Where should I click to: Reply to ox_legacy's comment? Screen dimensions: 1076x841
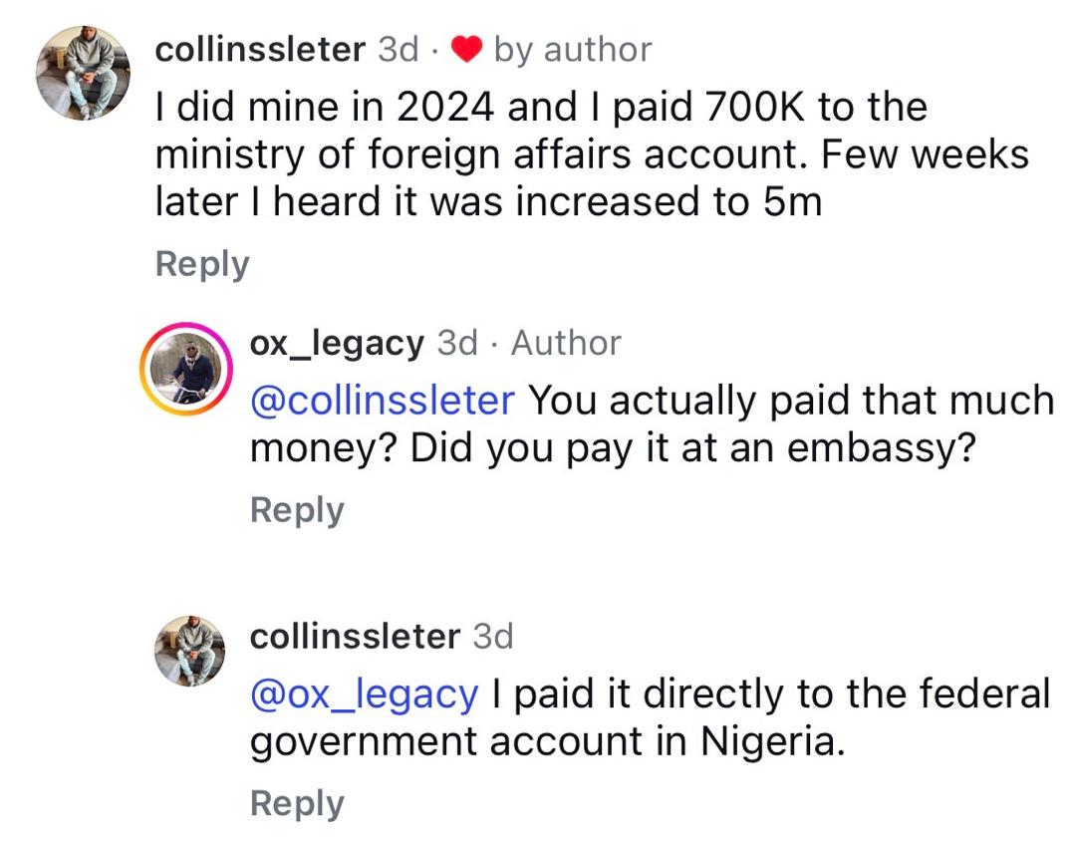[296, 510]
